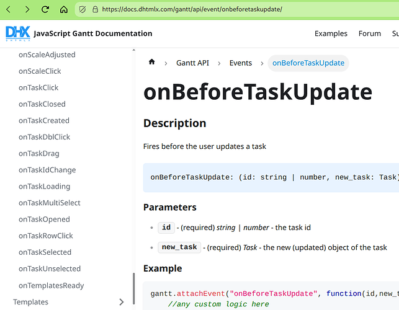Select onTaskSelected sidebar entry
The image size is (399, 310).
(x=45, y=252)
